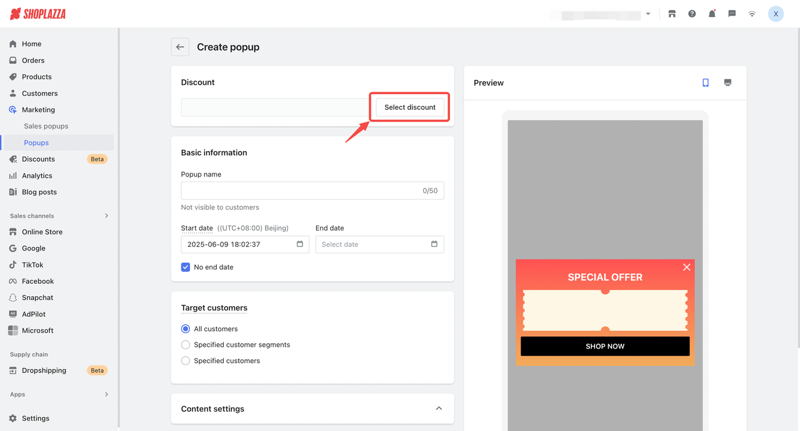Open the Start date field
The height and width of the screenshot is (431, 800).
245,245
